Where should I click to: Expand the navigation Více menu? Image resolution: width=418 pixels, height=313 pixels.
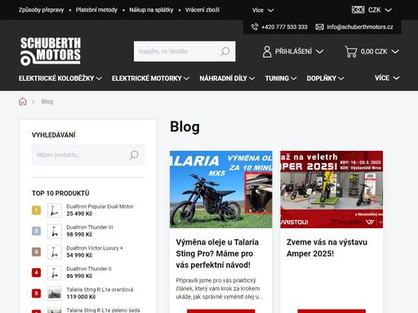[x=387, y=78]
